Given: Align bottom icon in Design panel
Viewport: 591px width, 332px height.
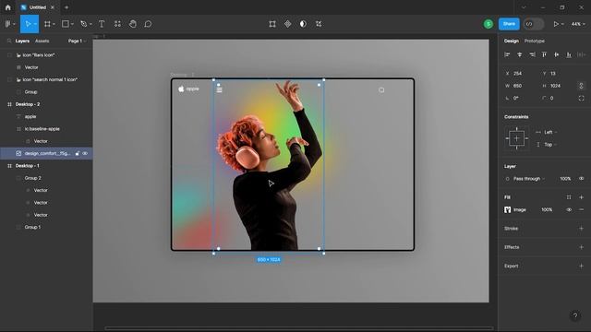Looking at the screenshot, I should (569, 54).
